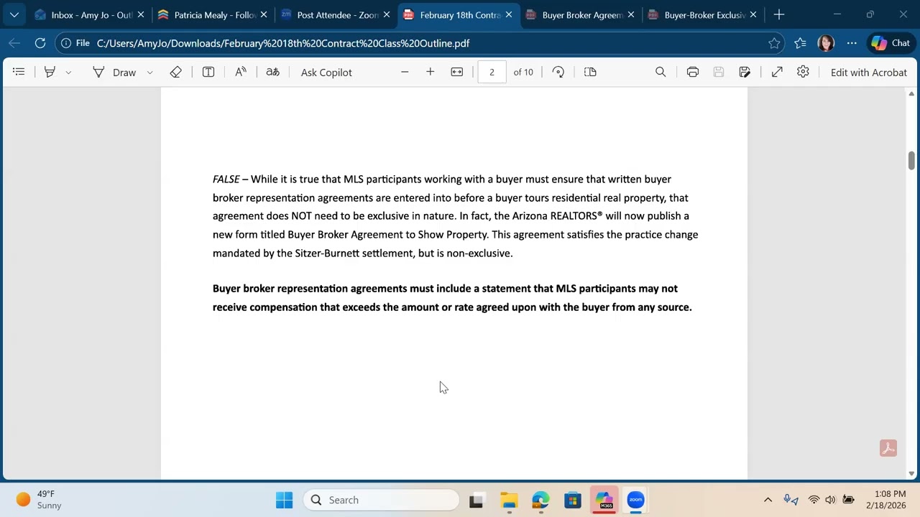920x517 pixels.
Task: Click the address bar file path
Action: [283, 43]
